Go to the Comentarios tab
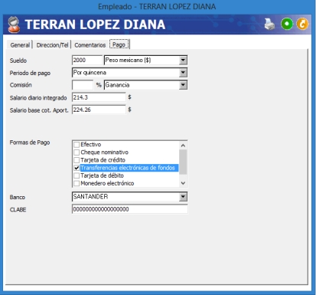This screenshot has height=295, width=316. [90, 45]
